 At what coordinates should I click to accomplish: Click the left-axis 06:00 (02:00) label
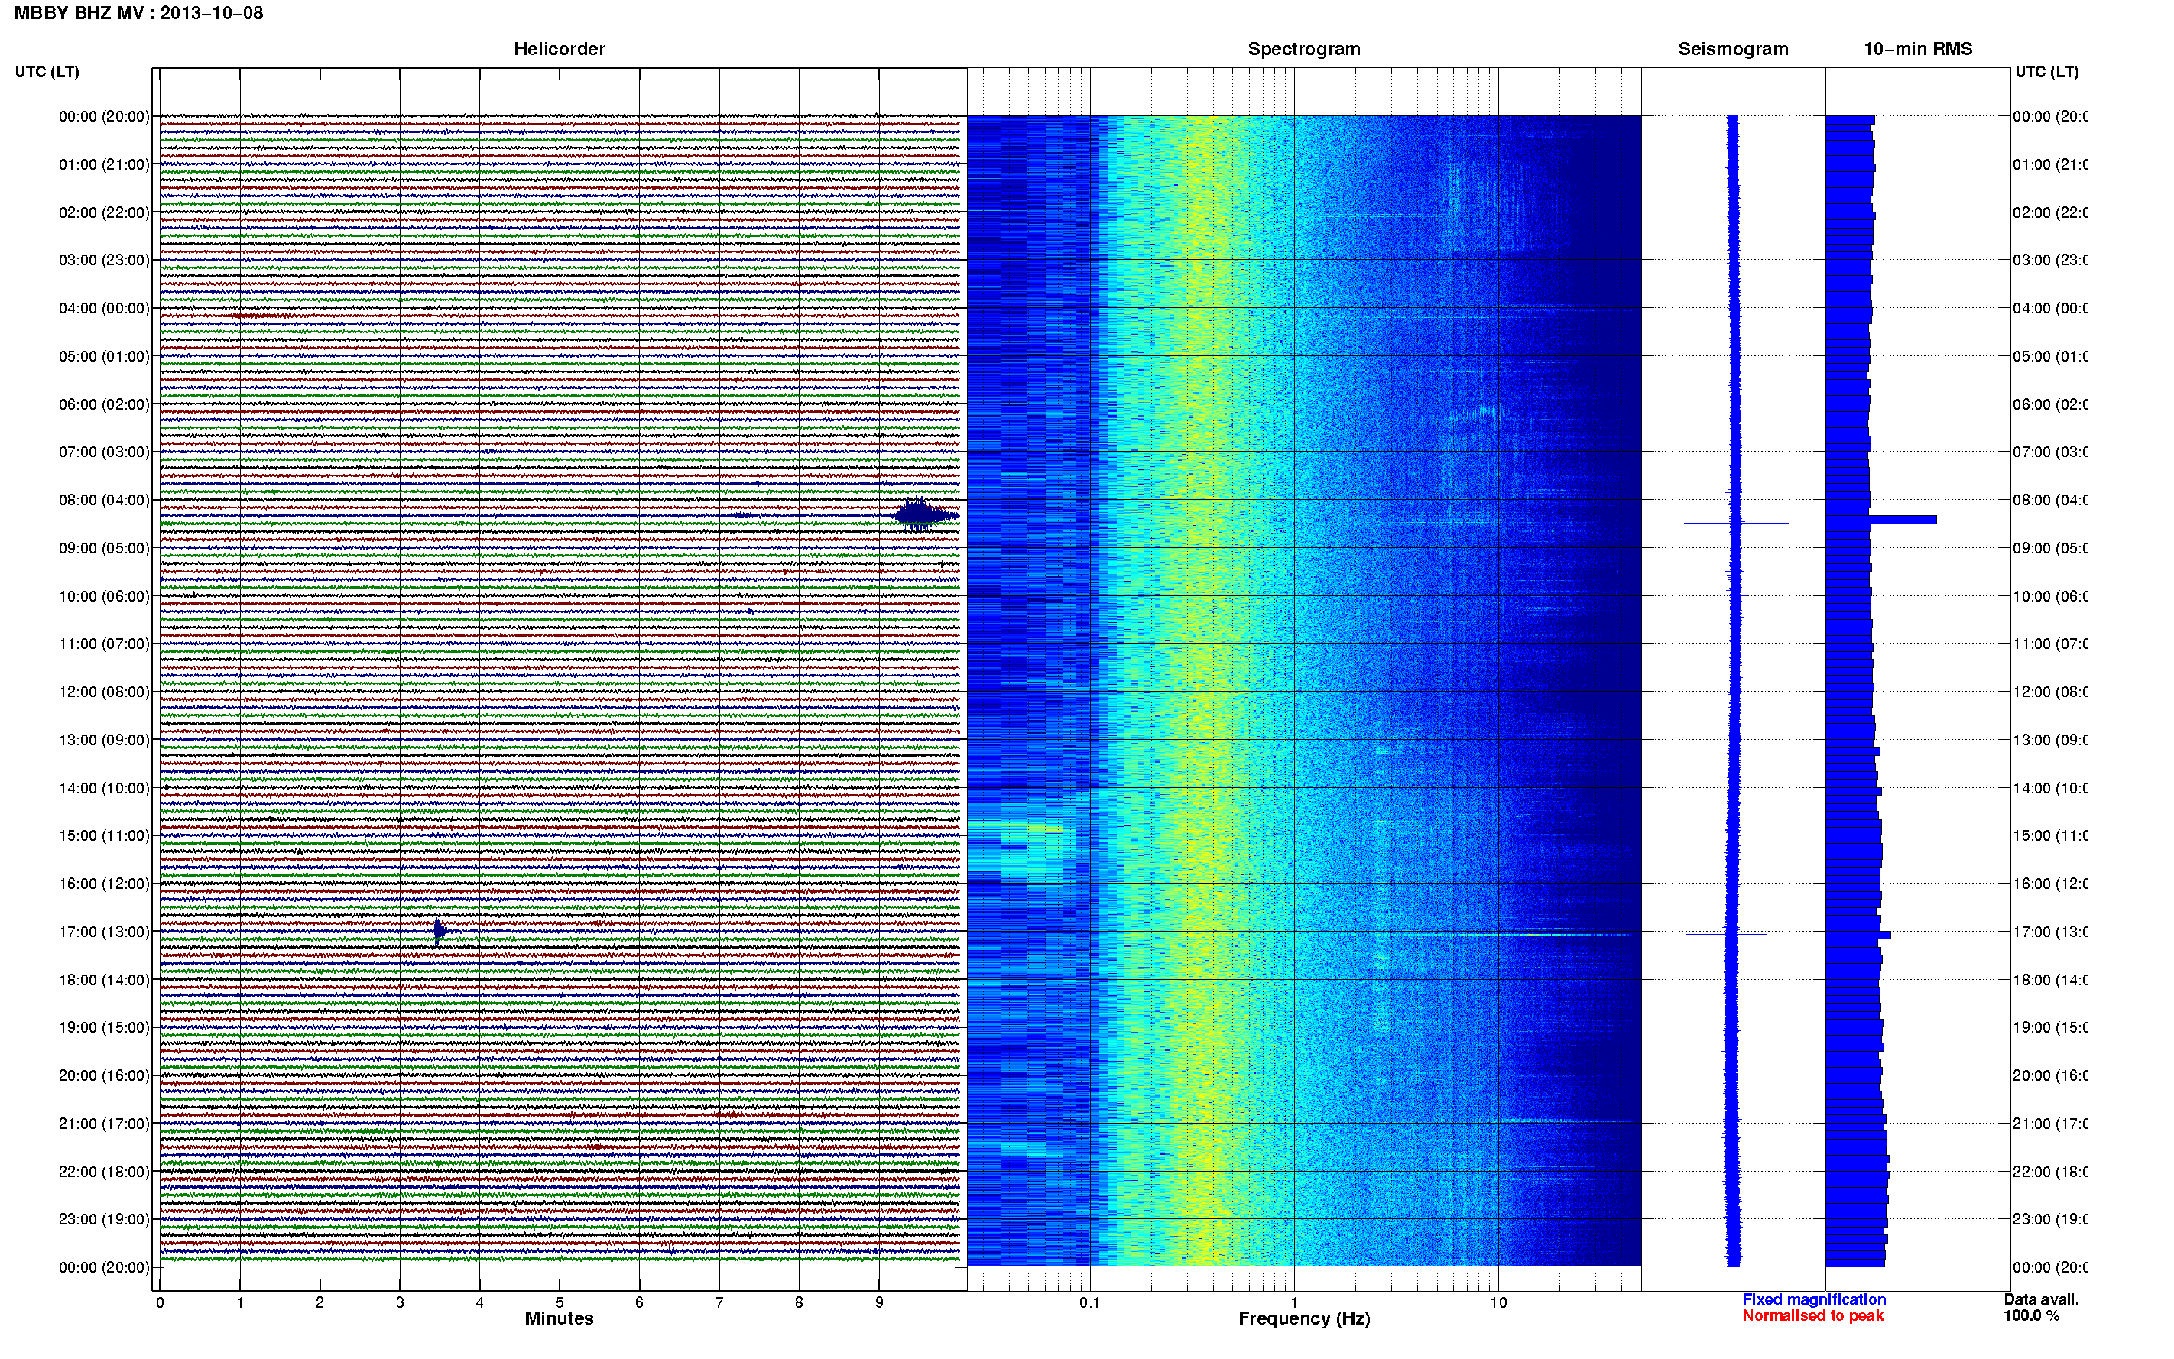point(104,404)
